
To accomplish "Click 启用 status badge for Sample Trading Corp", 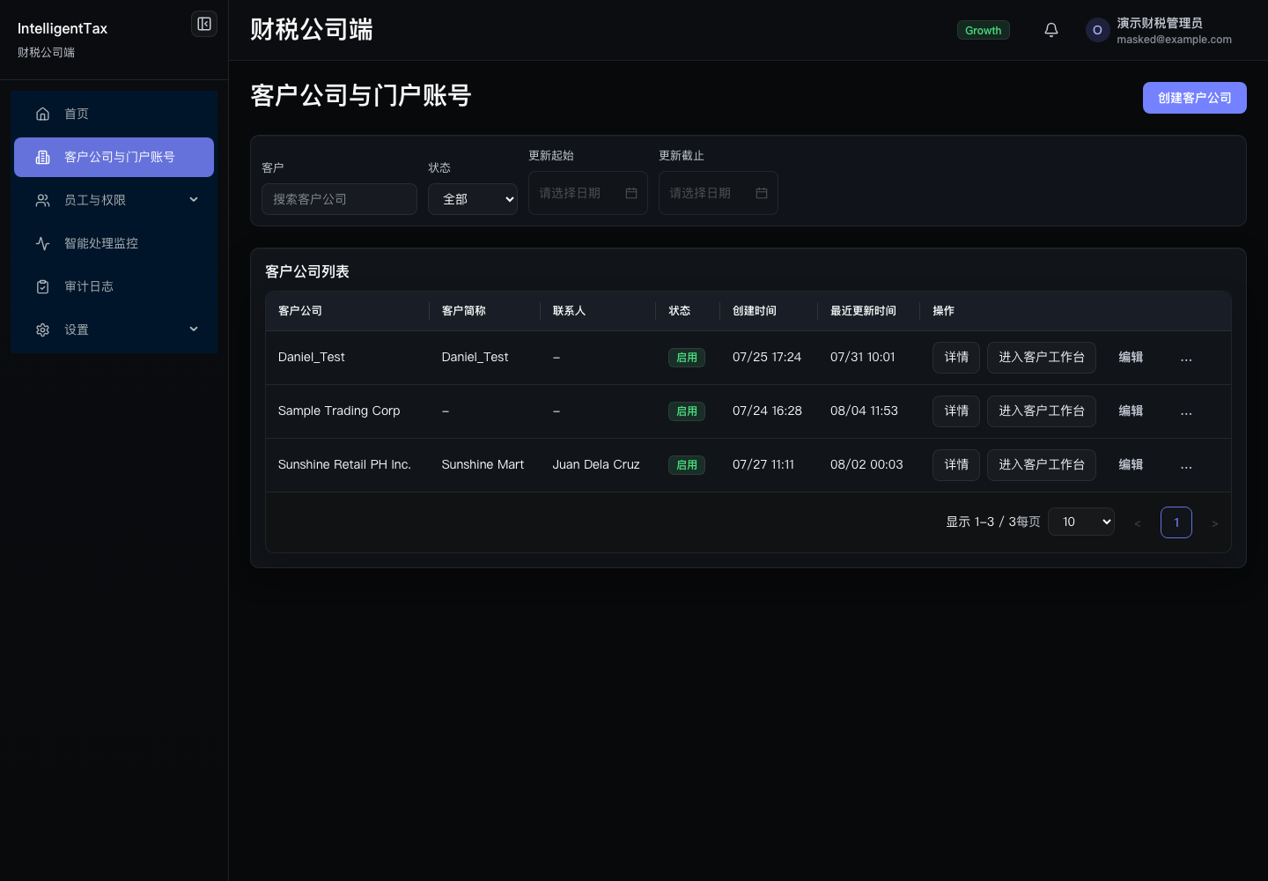I will pos(687,411).
